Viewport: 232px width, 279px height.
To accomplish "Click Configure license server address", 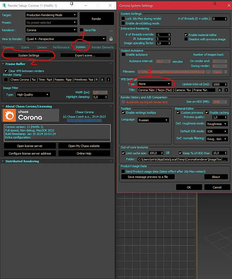I will (30, 153).
